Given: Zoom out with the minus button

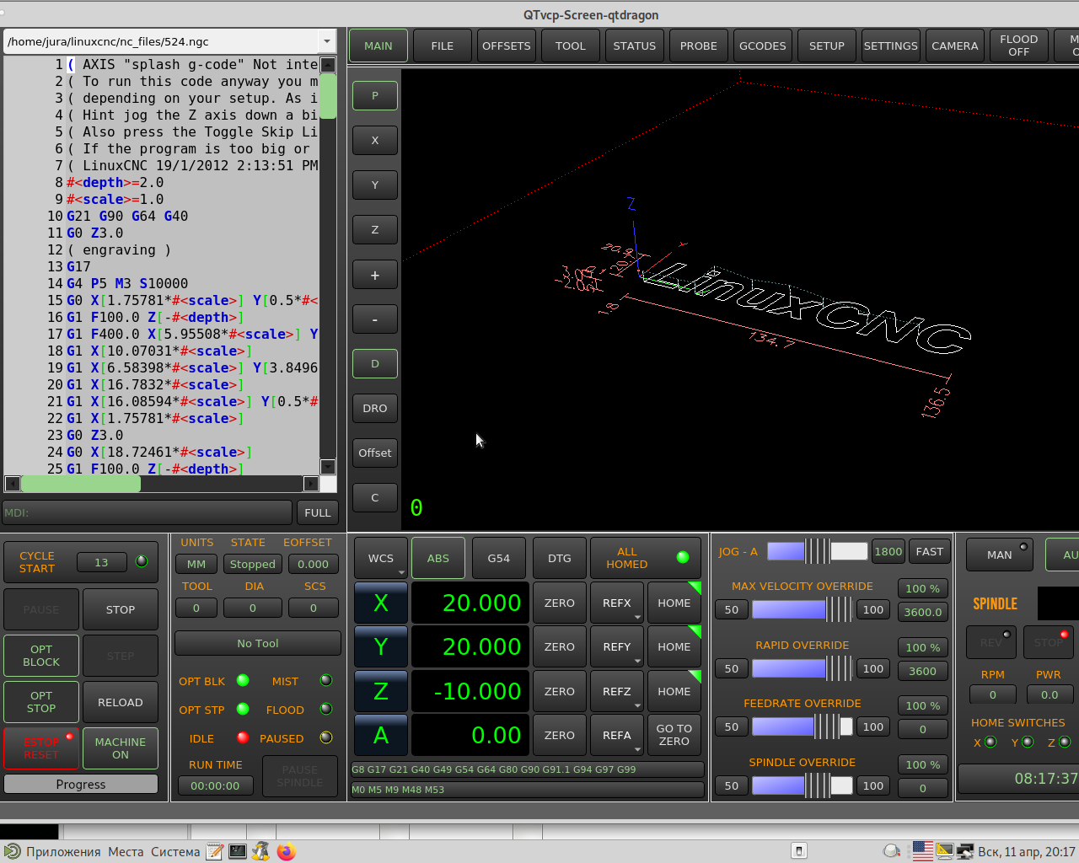Looking at the screenshot, I should click(375, 319).
